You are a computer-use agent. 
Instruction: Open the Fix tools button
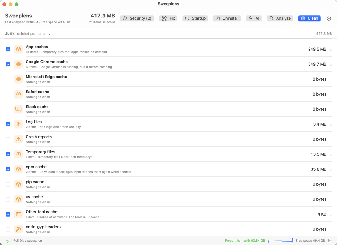point(168,18)
